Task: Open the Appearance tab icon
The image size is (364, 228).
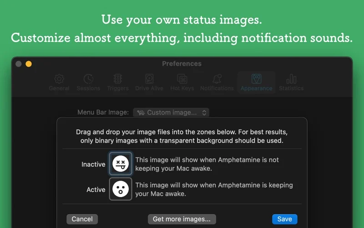Action: point(256,79)
